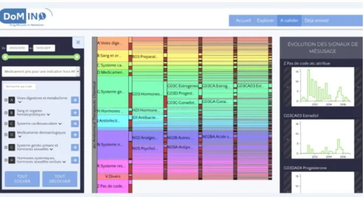Click the G03C:Estrogenes node

click(183, 86)
